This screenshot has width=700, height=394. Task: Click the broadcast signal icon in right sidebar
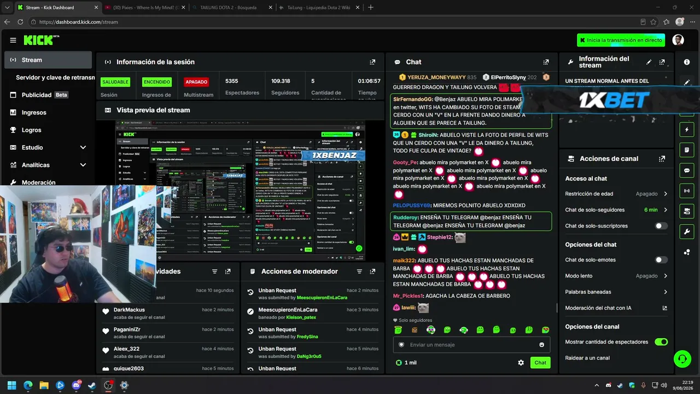click(687, 190)
